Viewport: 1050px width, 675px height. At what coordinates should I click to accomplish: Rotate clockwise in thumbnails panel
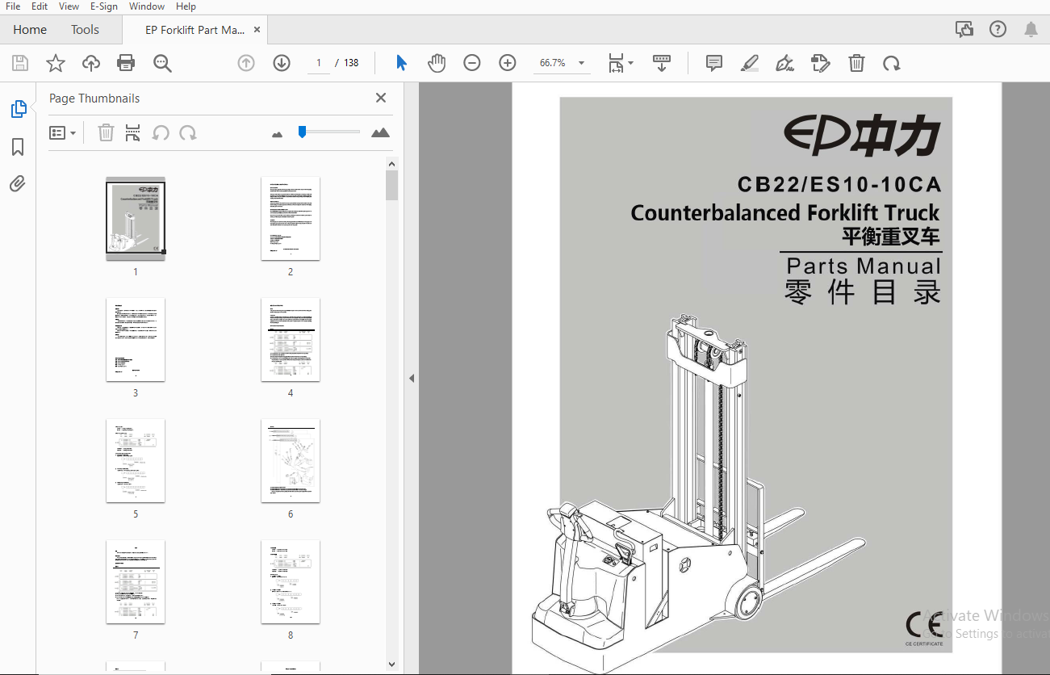pyautogui.click(x=188, y=132)
